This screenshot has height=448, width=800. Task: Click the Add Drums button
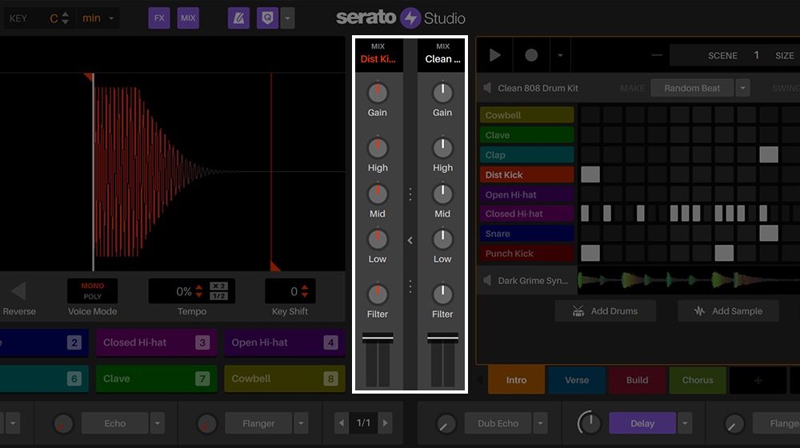(605, 310)
